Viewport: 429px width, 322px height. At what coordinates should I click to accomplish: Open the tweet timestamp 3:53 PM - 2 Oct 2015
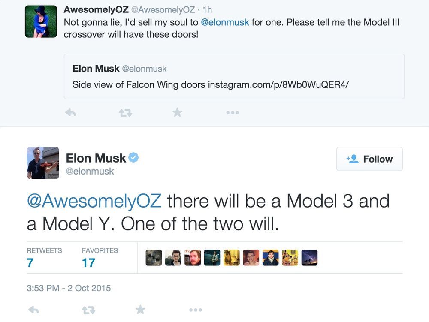click(x=69, y=288)
